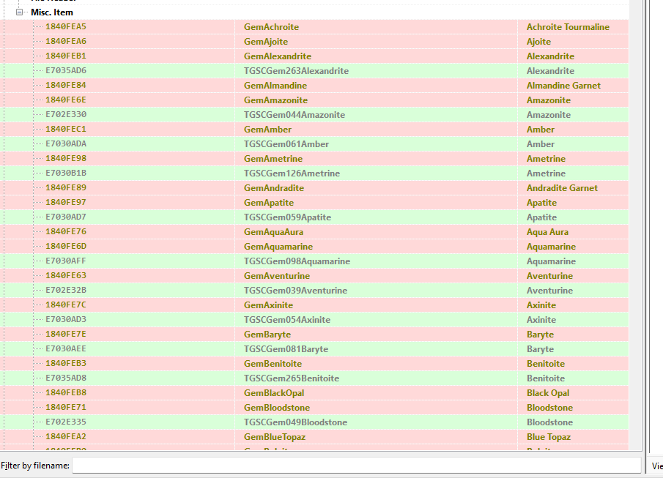This screenshot has height=478, width=663.
Task: Click the GemBlueTopaz editor ID
Action: point(275,437)
